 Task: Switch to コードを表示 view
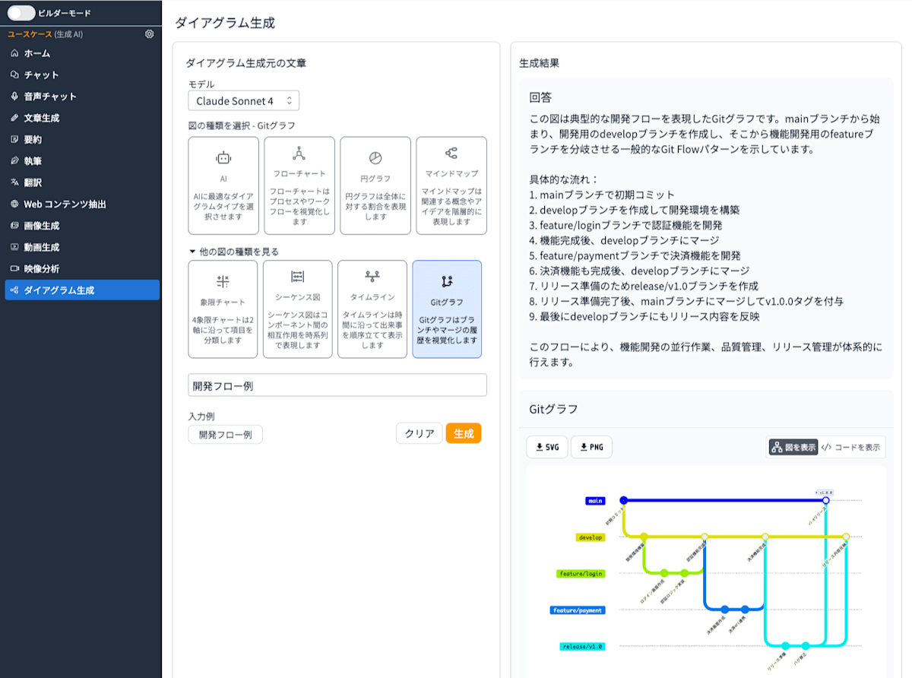[x=852, y=447]
